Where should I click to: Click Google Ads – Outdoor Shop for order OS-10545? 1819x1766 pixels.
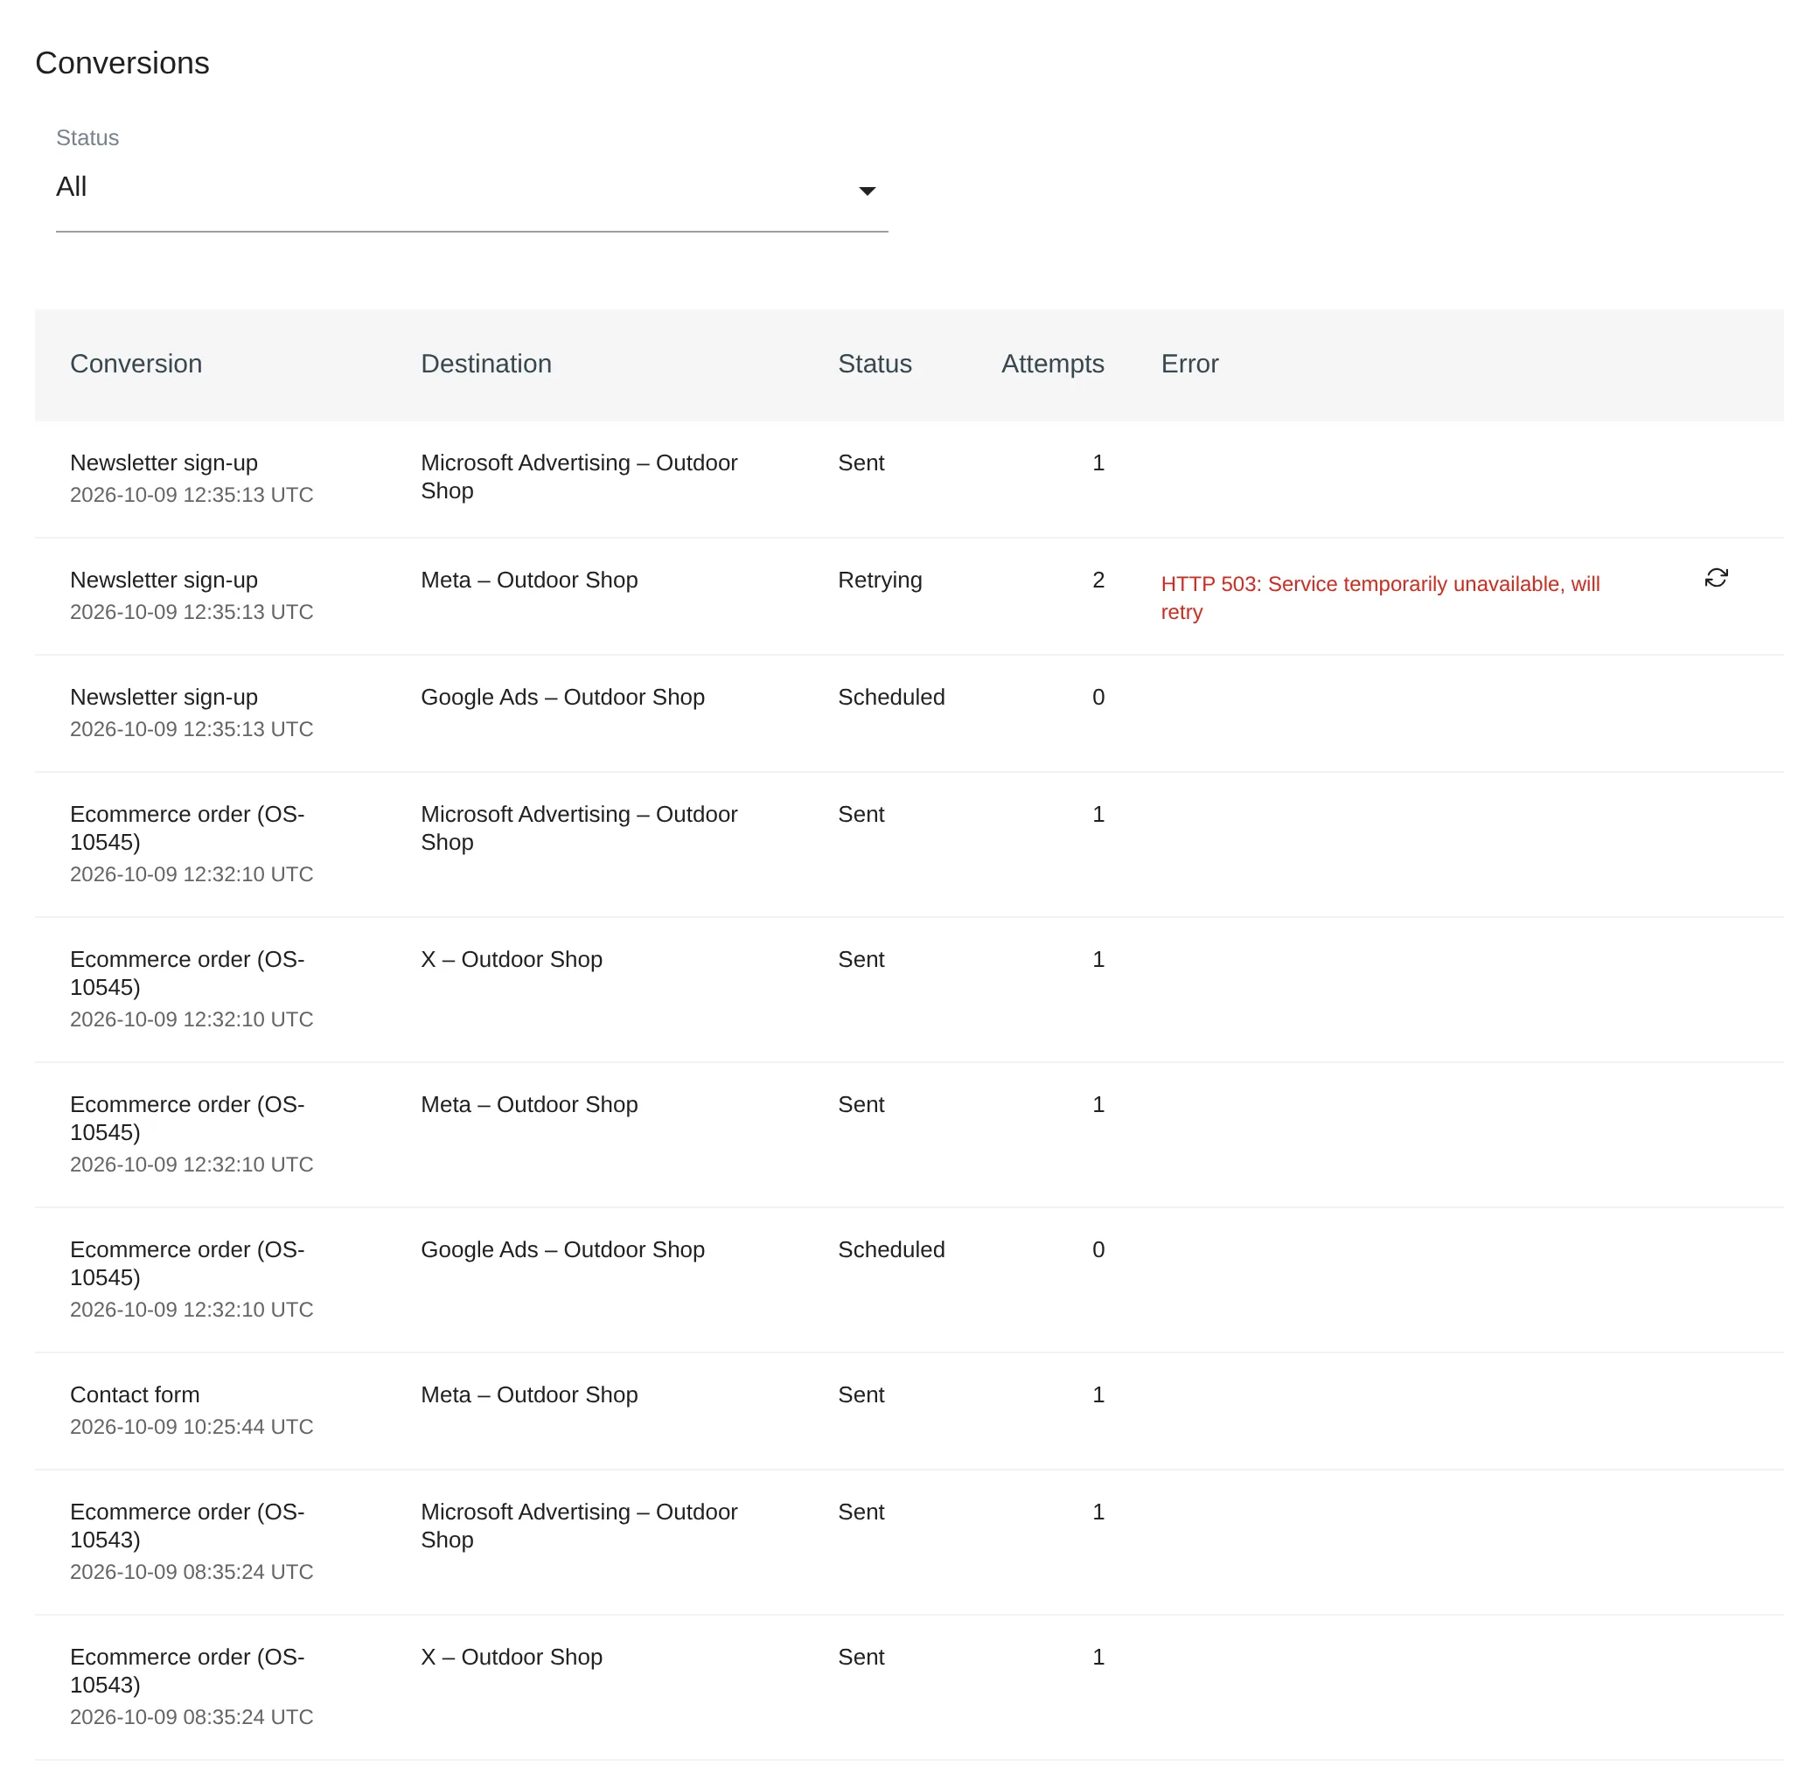click(562, 1249)
